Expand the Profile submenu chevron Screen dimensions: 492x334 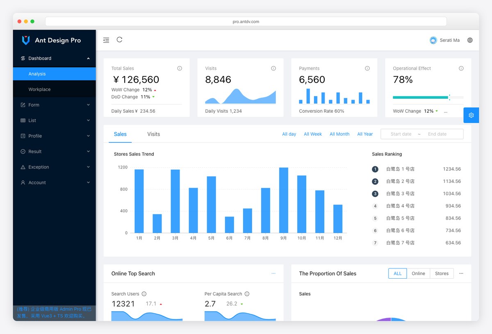pos(88,136)
